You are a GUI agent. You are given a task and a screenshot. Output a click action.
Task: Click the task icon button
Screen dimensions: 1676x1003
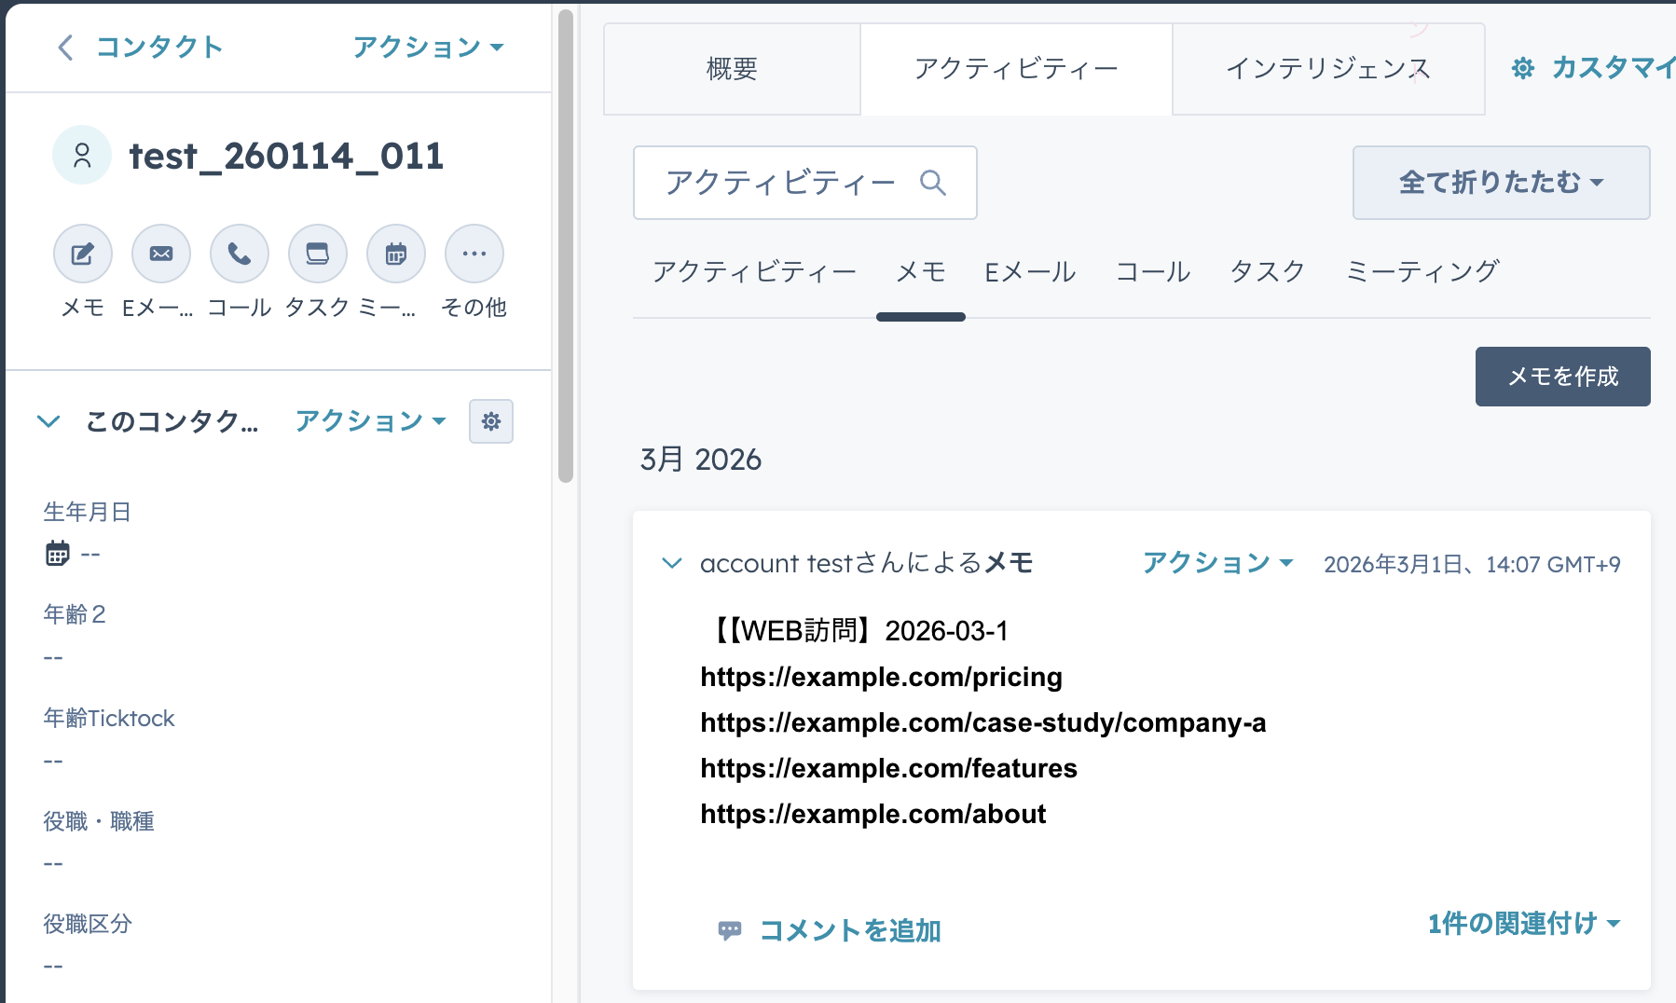[x=318, y=254]
